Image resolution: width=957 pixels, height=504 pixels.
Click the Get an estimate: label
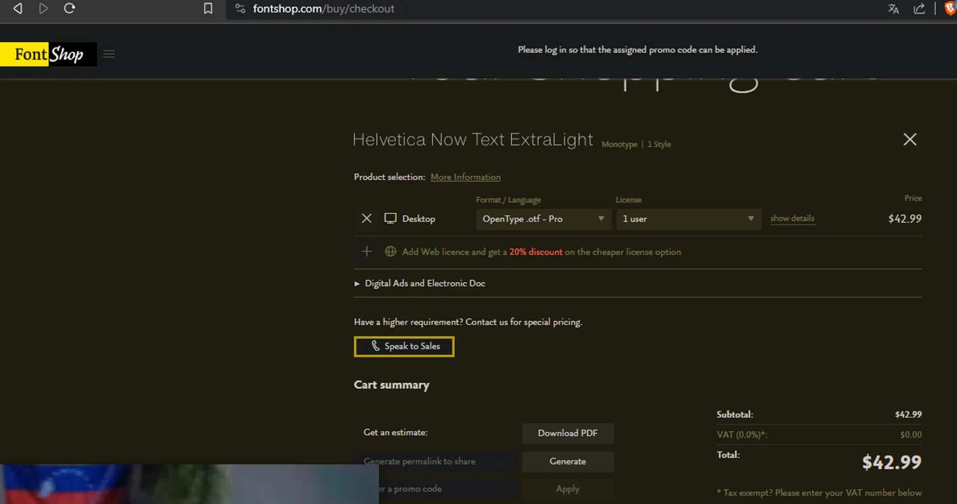[396, 432]
